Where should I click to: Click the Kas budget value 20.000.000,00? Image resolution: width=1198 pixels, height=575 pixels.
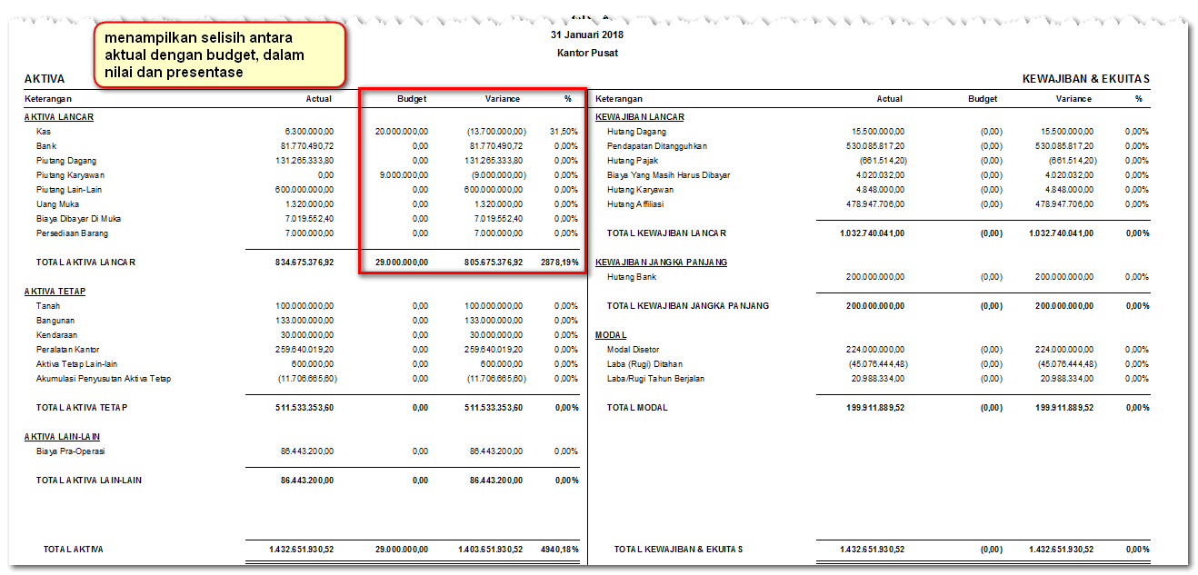pos(402,132)
